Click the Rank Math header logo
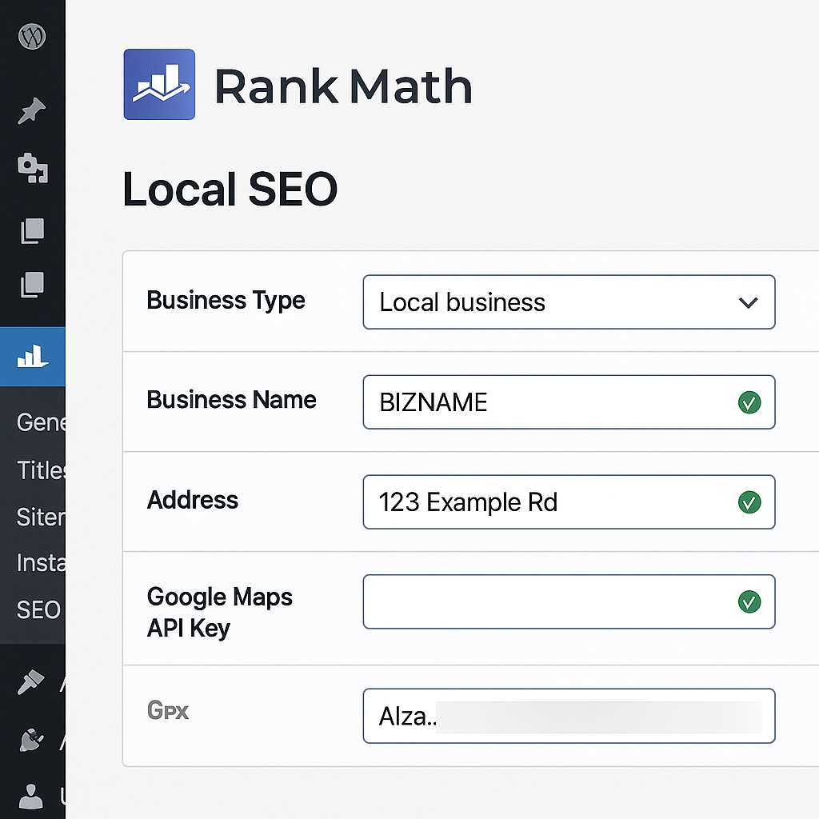 click(159, 86)
